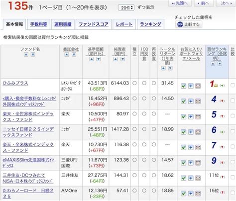Click mail icon in 楽天・全米株式 row
The image size is (236, 201).
coord(198,147)
